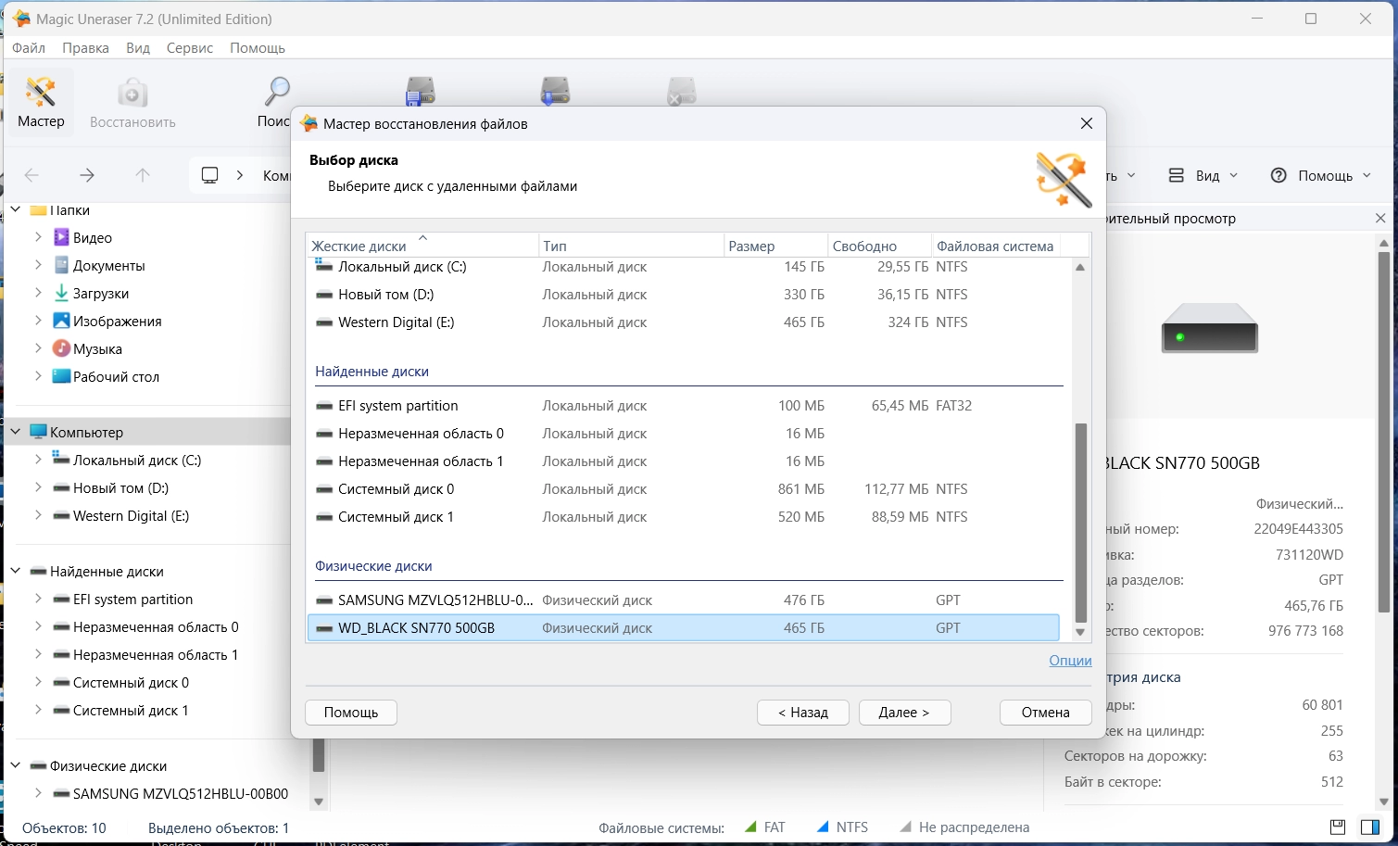Click the WD_BLACK SN770 disk icon in wizard
Screen dimensions: 1398x846
coord(324,628)
